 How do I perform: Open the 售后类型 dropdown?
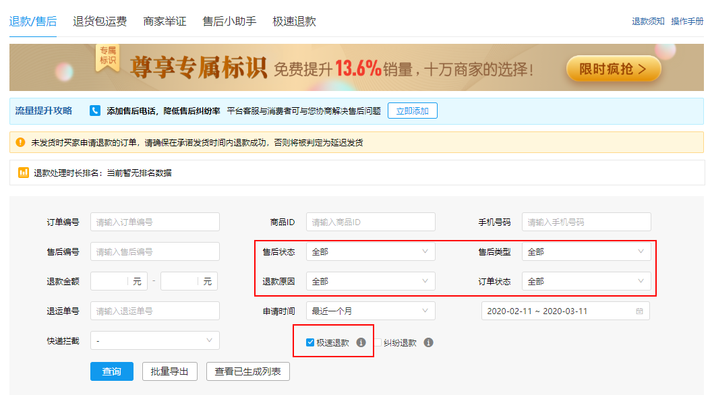tap(586, 252)
